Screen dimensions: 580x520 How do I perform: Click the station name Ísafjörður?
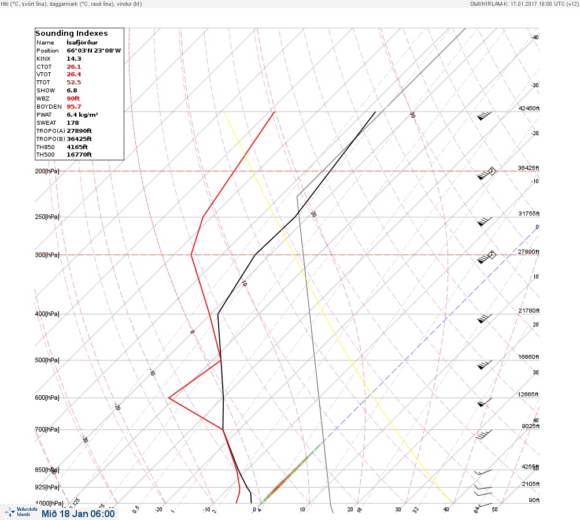[x=82, y=43]
